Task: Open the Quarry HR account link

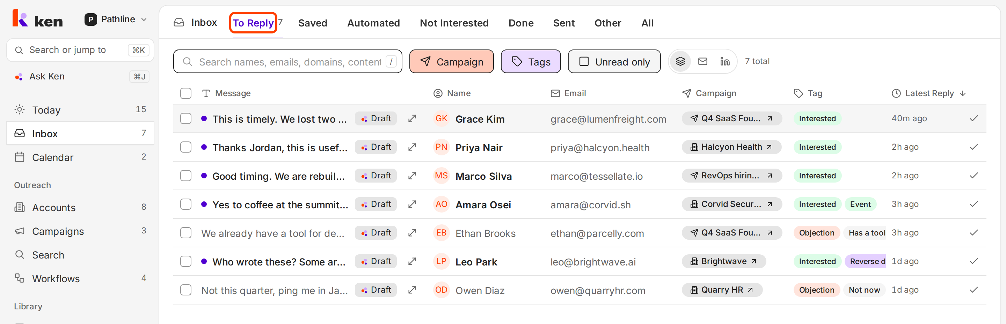Action: (x=722, y=290)
